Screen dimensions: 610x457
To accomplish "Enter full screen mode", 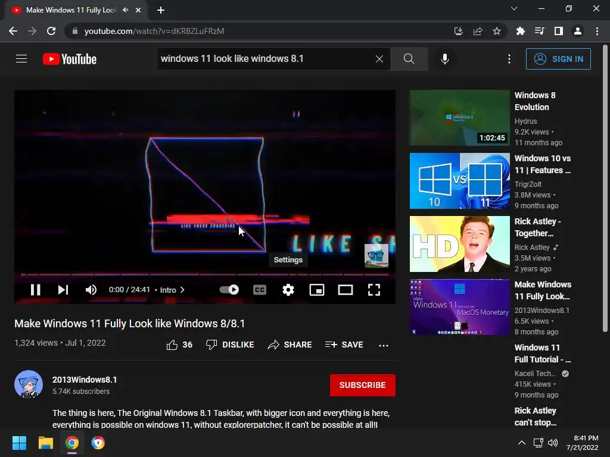I will (374, 290).
